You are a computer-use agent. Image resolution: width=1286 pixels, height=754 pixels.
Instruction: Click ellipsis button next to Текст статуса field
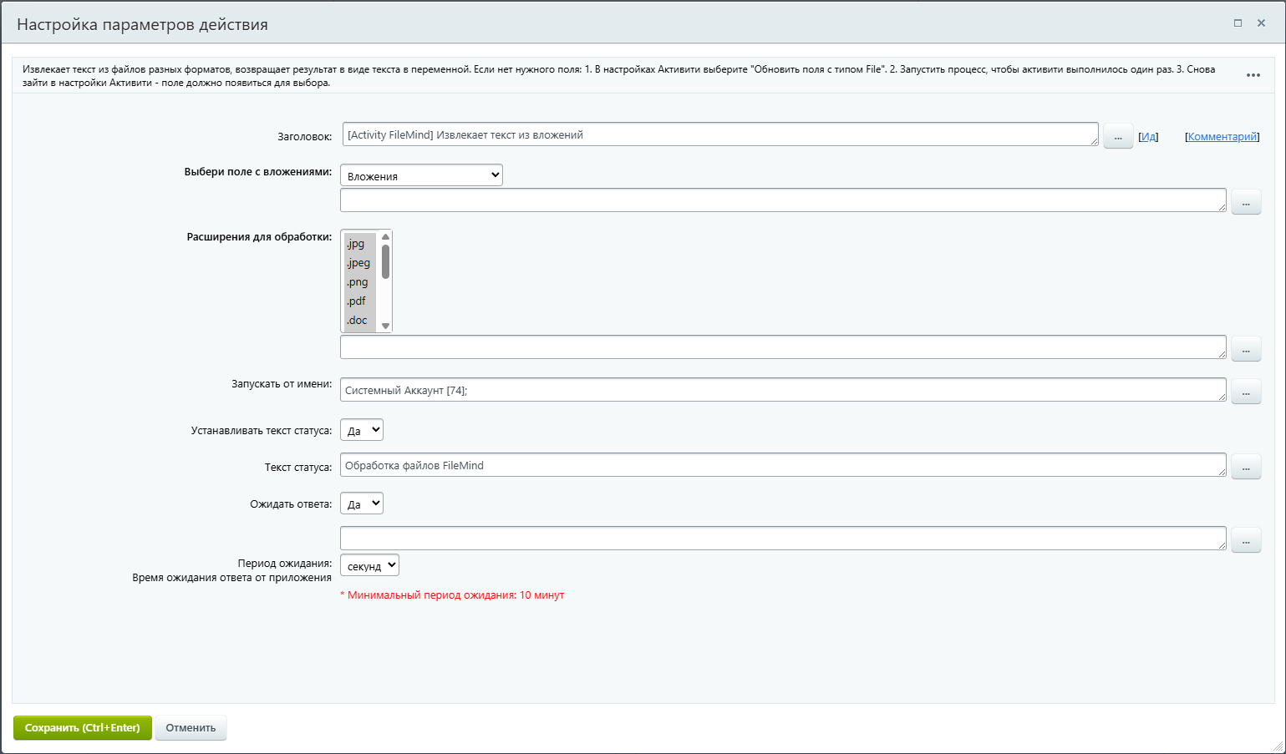click(x=1245, y=467)
